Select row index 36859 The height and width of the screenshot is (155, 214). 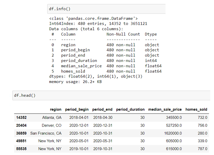21,133
